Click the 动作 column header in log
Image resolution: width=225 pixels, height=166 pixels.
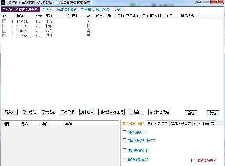pyautogui.click(x=52, y=124)
